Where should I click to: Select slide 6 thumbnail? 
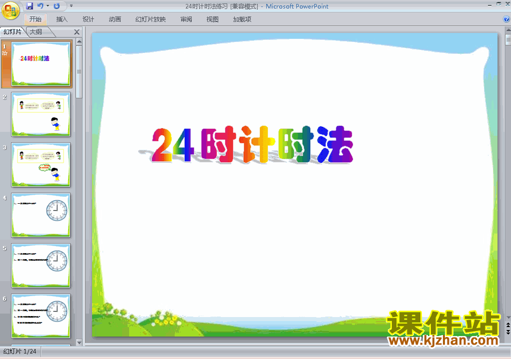click(x=41, y=316)
